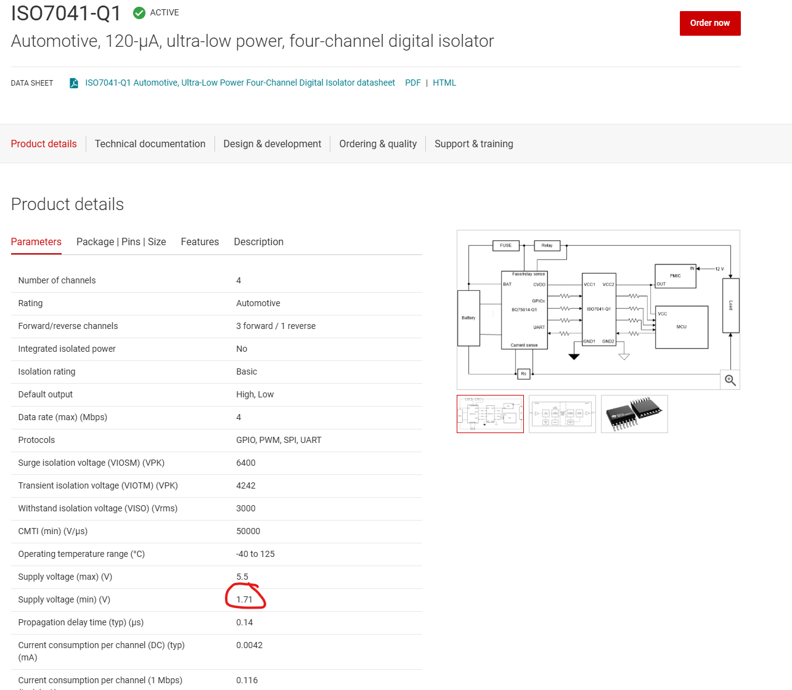Open the datasheet HTML link
The image size is (792, 690).
(x=444, y=83)
